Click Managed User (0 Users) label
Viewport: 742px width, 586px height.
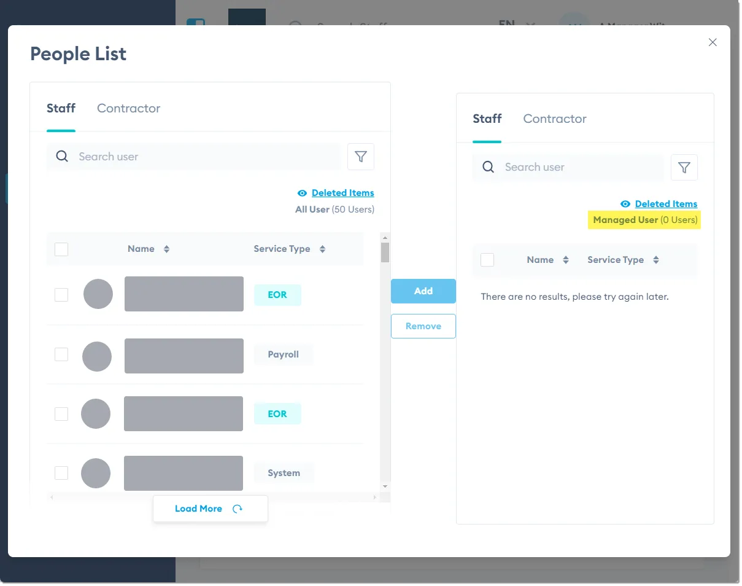(645, 220)
